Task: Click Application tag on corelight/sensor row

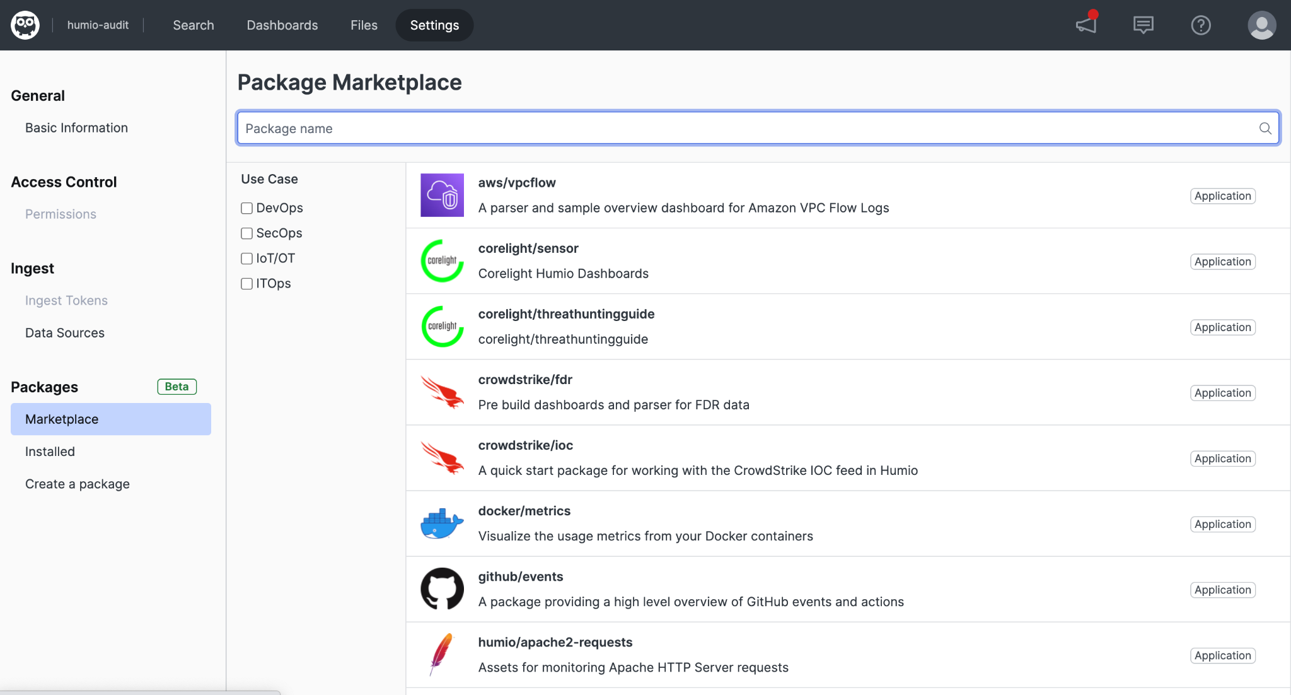Action: point(1223,261)
